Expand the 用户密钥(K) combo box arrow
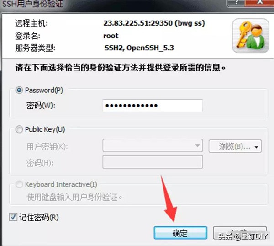 [197, 145]
